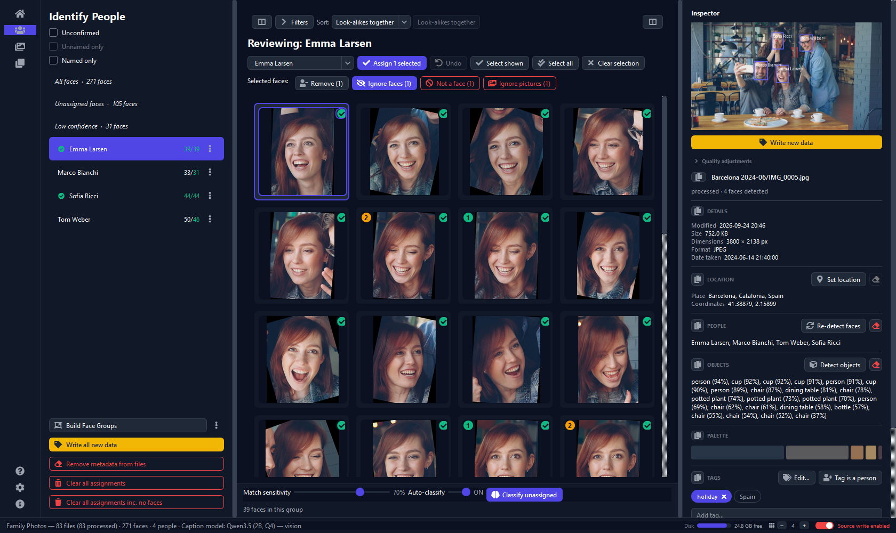The height and width of the screenshot is (533, 896).
Task: Deselect the first selected face thumbnail checkmark
Action: (x=341, y=114)
